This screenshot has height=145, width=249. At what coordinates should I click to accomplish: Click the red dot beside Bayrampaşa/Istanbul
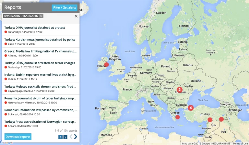pyautogui.click(x=6, y=91)
